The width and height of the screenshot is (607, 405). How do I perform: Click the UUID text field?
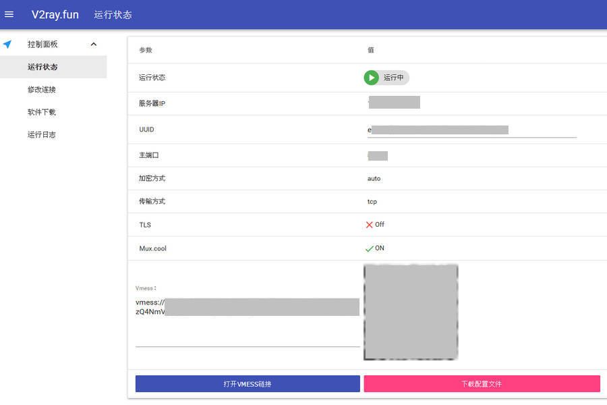(471, 130)
